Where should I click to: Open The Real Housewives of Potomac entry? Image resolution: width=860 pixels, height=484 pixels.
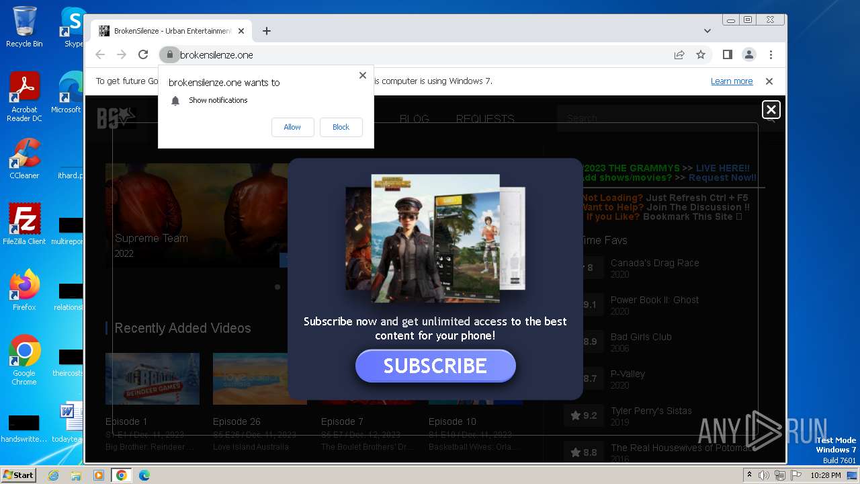(681, 448)
